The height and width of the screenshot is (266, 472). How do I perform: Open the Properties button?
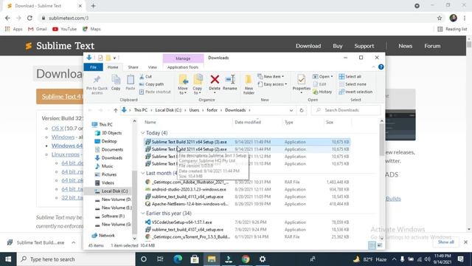coord(302,83)
